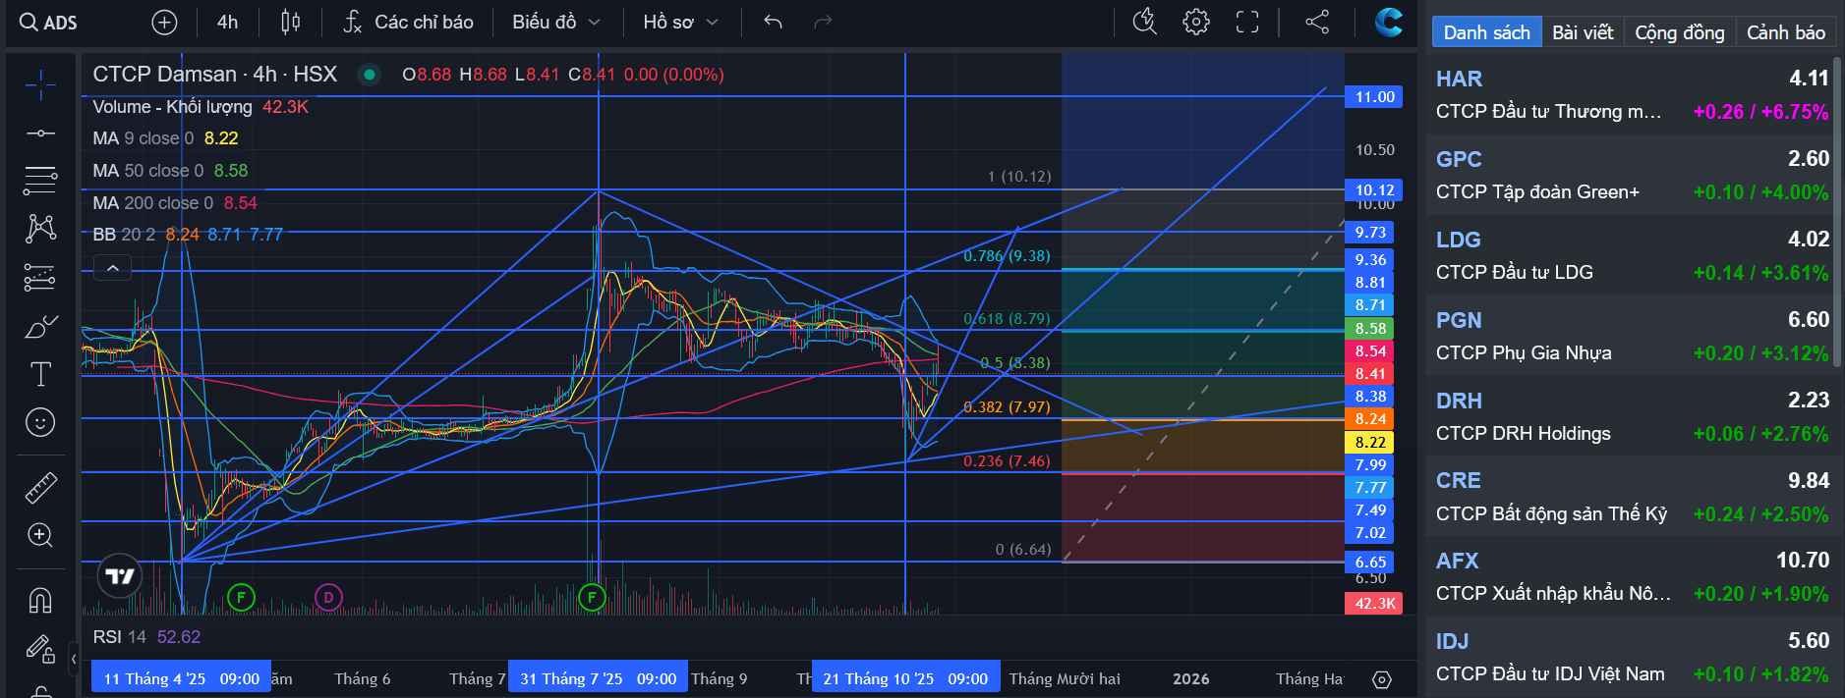Viewport: 1845px width, 698px height.
Task: Select the ruler measure tool
Action: [40, 487]
